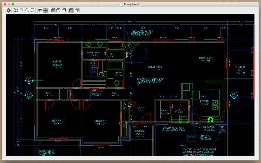The image size is (261, 163).
Task: Click the GREAT ROOM label on floor plan
Action: tap(155, 67)
